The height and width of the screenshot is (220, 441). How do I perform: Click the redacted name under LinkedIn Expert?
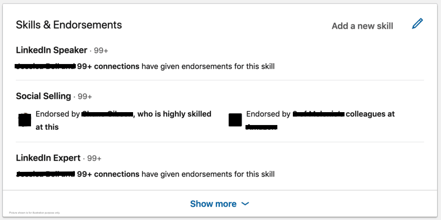coord(45,174)
